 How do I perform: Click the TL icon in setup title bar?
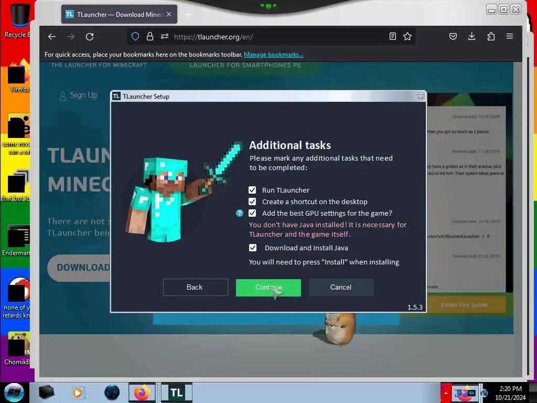coord(116,97)
